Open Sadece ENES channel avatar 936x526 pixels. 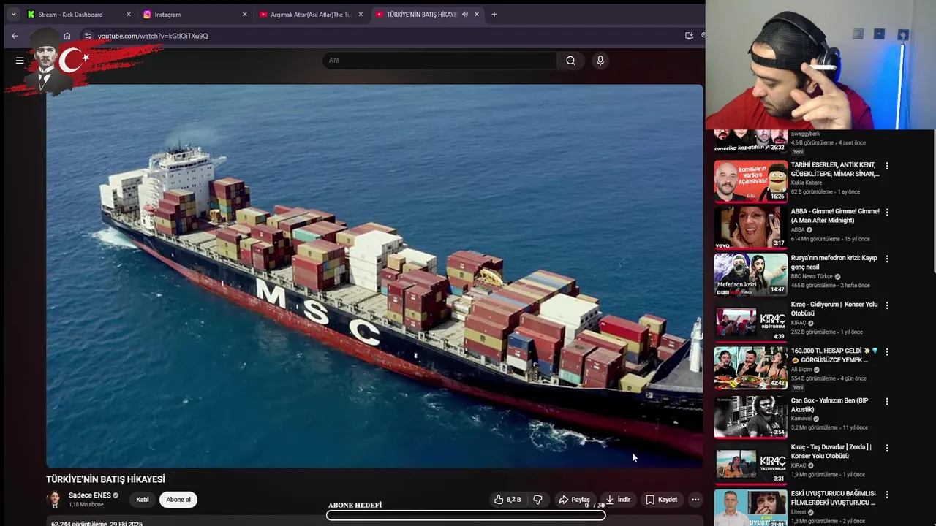click(x=54, y=500)
